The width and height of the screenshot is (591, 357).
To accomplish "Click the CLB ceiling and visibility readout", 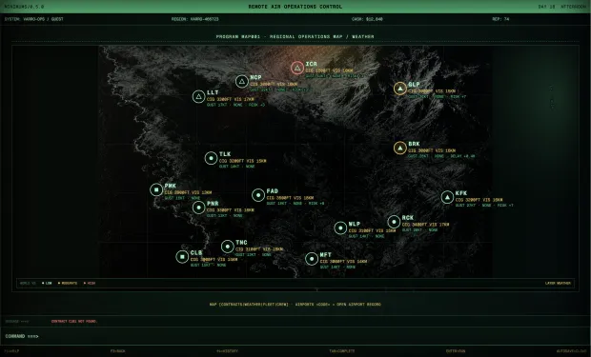I will pyautogui.click(x=214, y=260).
